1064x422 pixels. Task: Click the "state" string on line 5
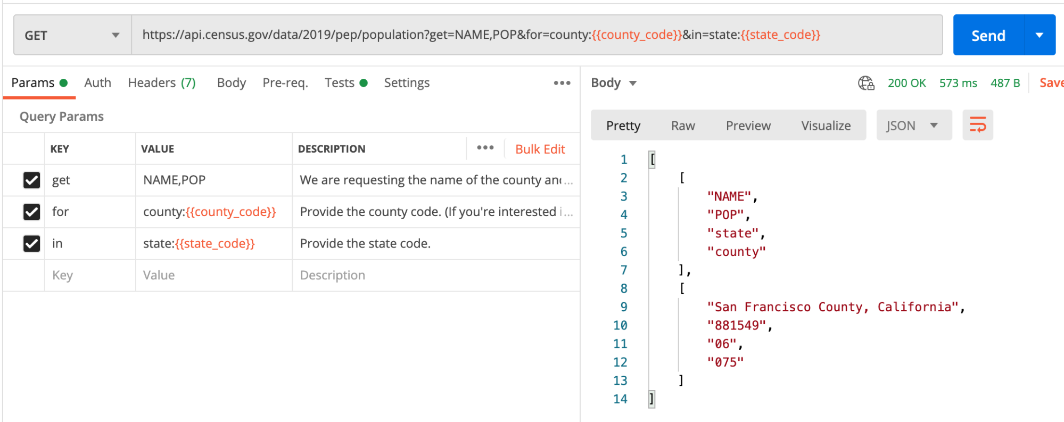[x=732, y=234]
